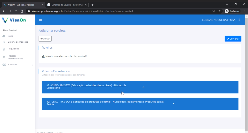Viewport: 248px width, 133px height.
Task: Open Regulados in the sidebar
Action: (x=13, y=49)
